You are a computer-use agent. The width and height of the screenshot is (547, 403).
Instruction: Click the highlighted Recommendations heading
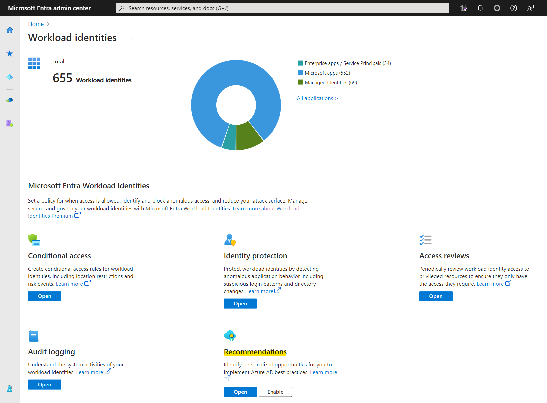click(x=255, y=352)
